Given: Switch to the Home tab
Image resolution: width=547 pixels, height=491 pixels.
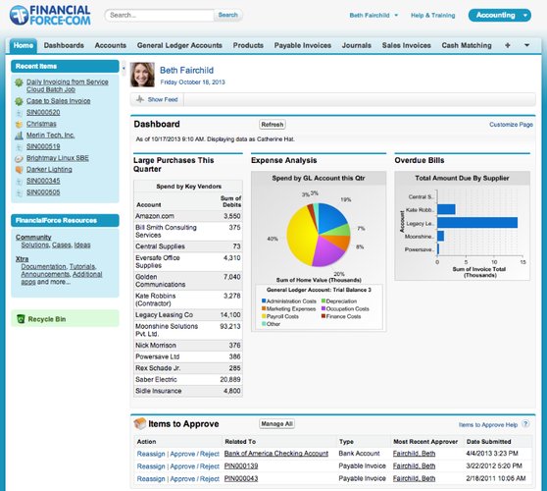Looking at the screenshot, I should pyautogui.click(x=23, y=45).
